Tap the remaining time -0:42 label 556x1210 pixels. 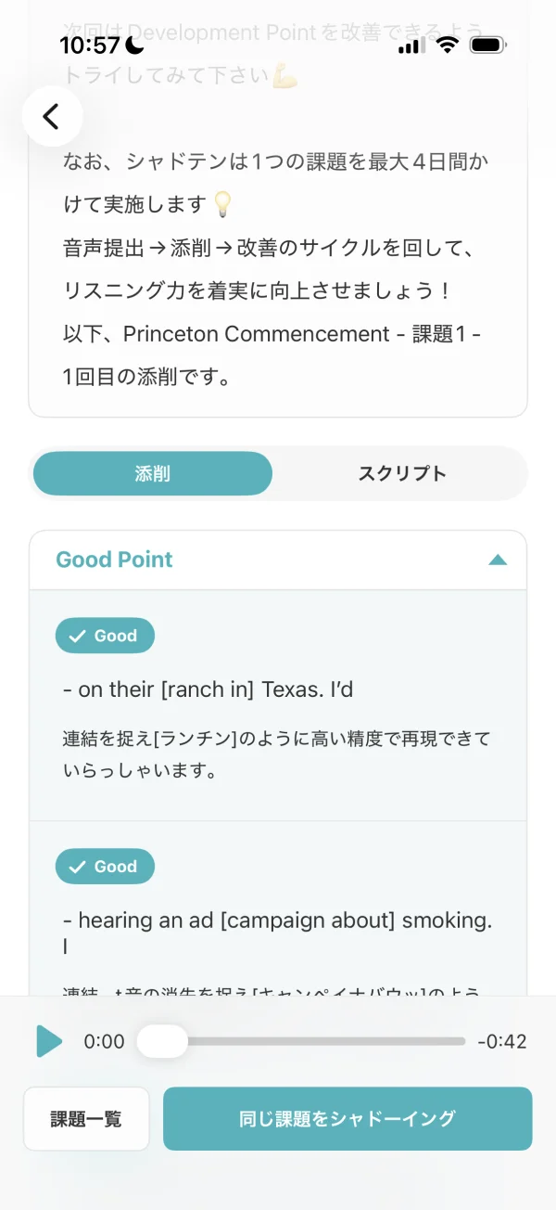502,1041
